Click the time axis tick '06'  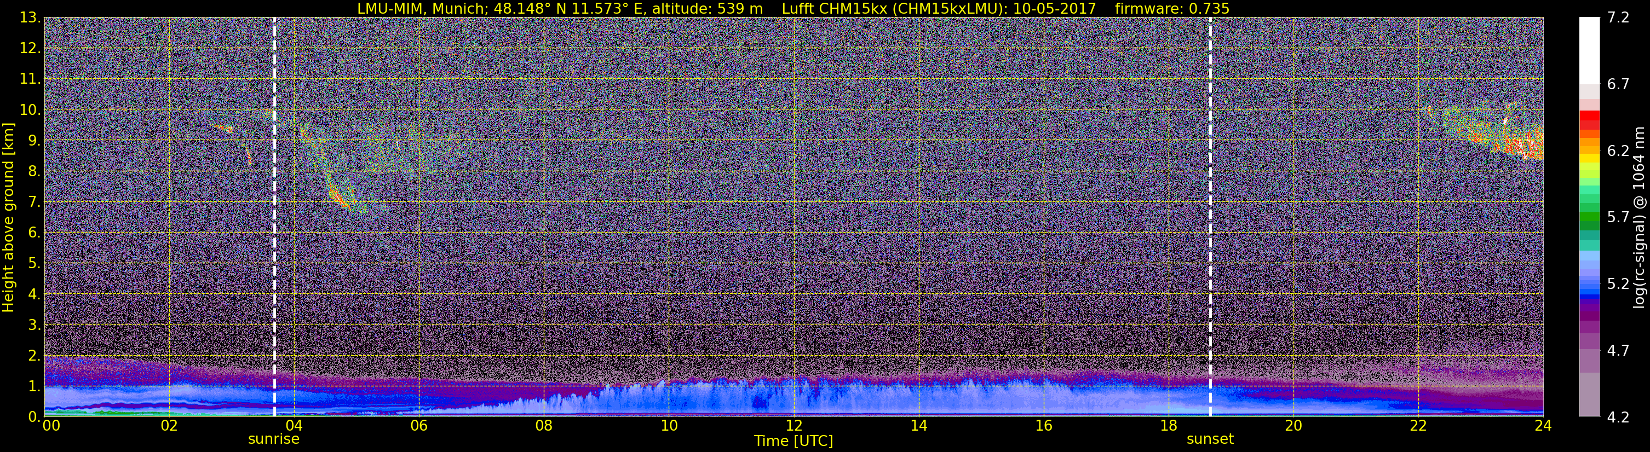419,426
